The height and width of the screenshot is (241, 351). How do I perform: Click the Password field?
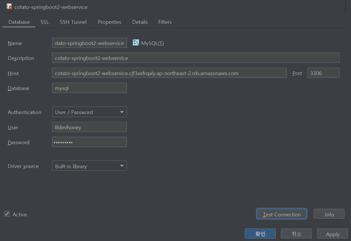[x=89, y=142]
